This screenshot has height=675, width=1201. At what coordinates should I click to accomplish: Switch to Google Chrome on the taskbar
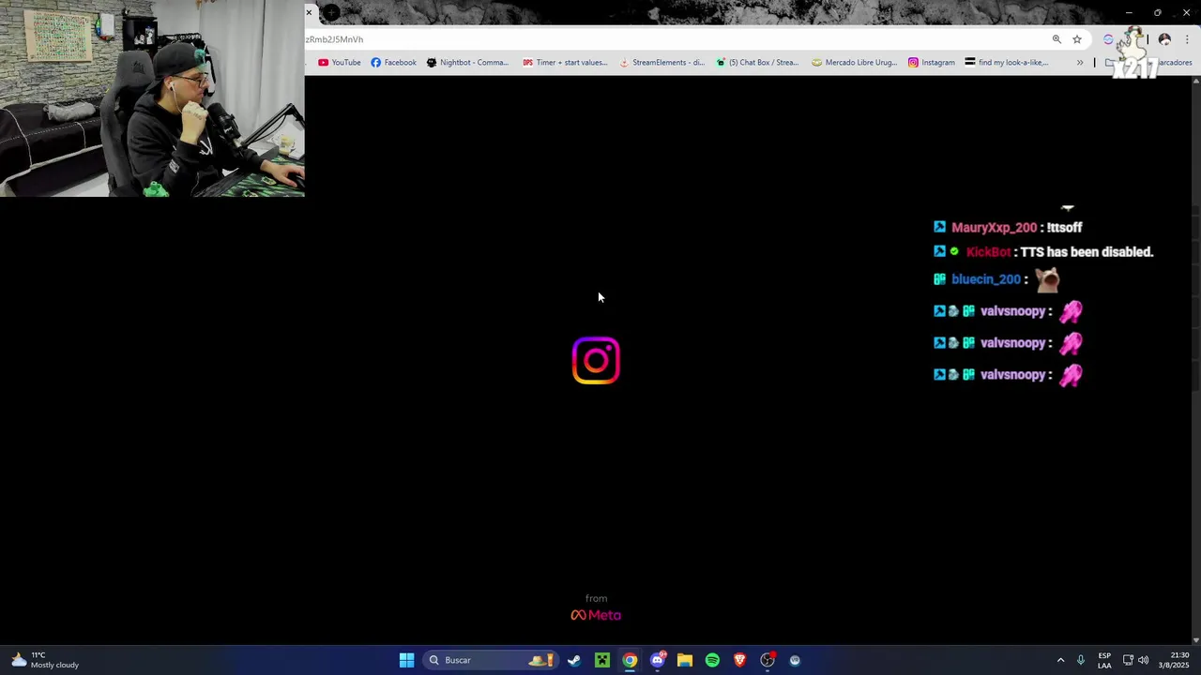point(630,660)
